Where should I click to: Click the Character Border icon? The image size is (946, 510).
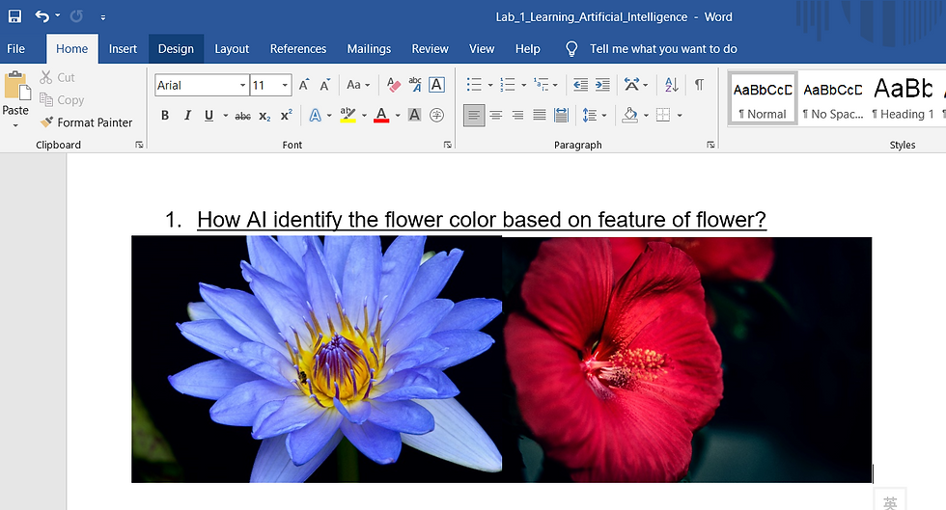436,85
